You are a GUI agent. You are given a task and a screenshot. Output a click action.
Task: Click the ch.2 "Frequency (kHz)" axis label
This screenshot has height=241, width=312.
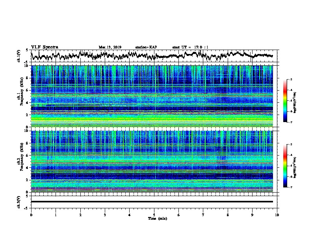22,157
